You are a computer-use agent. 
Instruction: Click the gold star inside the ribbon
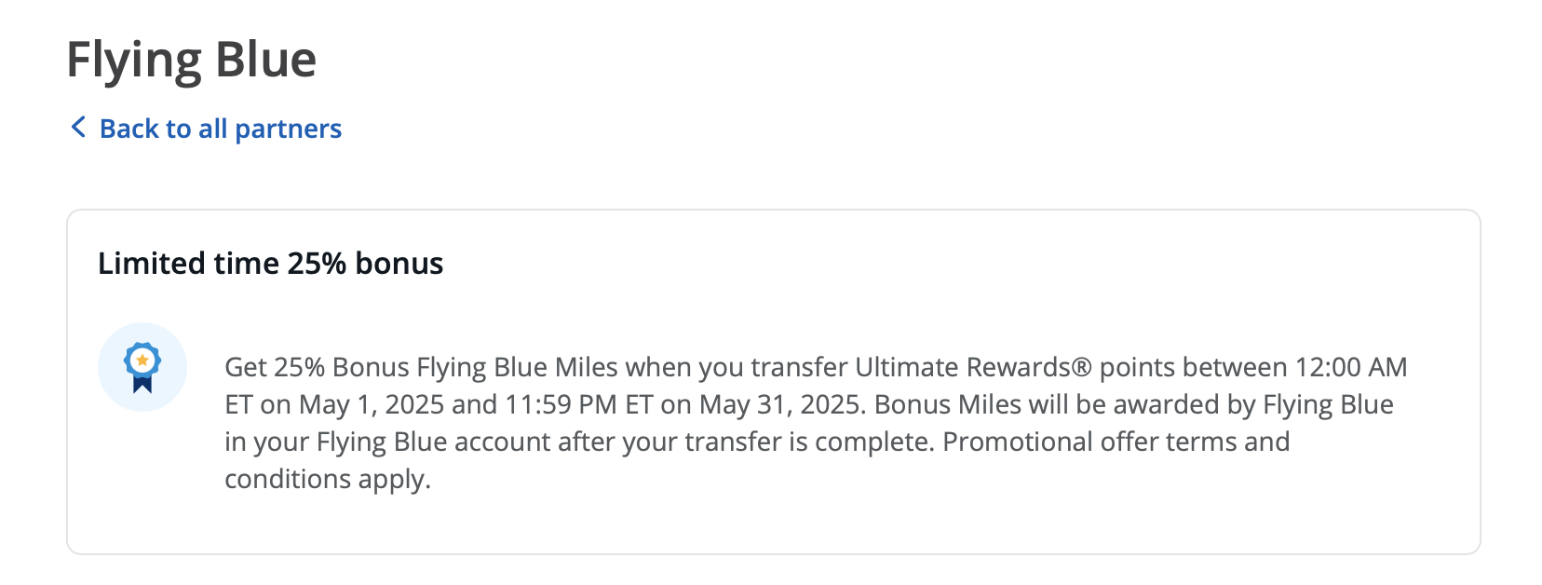pyautogui.click(x=142, y=361)
